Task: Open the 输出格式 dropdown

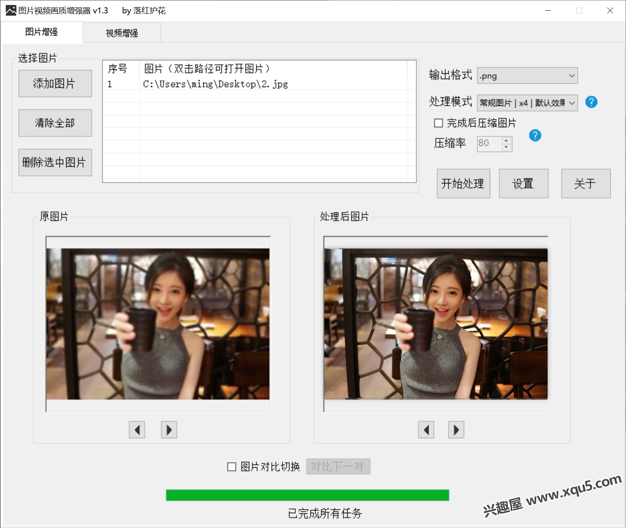Action: pyautogui.click(x=527, y=76)
